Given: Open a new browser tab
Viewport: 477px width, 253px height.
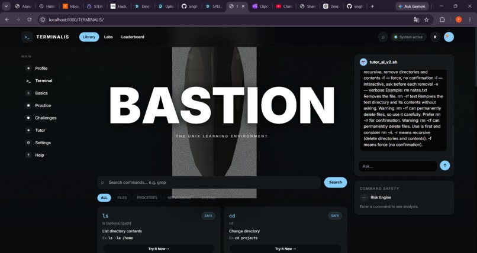Looking at the screenshot, I should [x=372, y=6].
